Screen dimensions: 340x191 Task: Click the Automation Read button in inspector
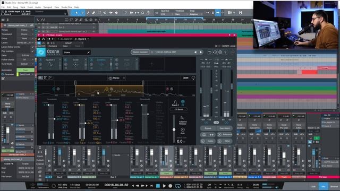[x=25, y=70]
